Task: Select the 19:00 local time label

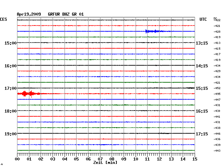Action: [11, 134]
